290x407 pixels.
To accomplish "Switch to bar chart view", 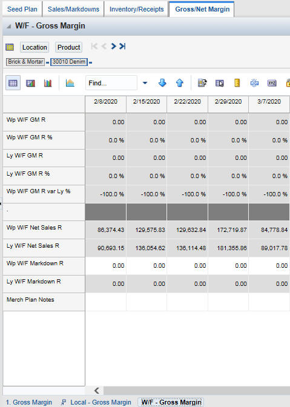I will (x=48, y=83).
